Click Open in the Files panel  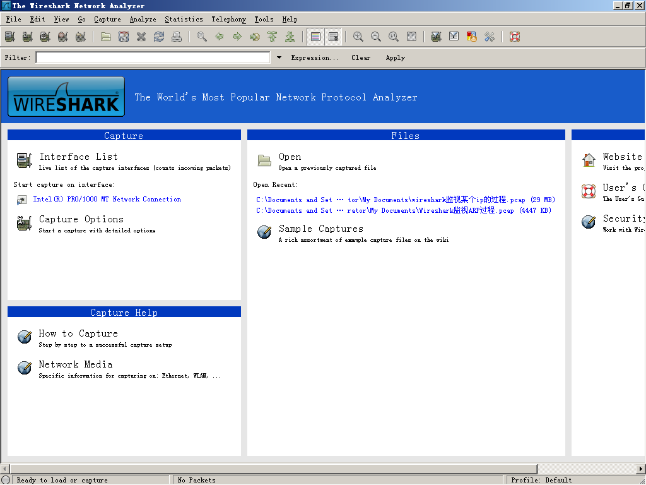point(290,157)
